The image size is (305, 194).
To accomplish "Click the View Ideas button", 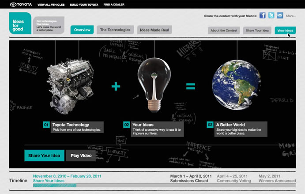I will tap(285, 30).
